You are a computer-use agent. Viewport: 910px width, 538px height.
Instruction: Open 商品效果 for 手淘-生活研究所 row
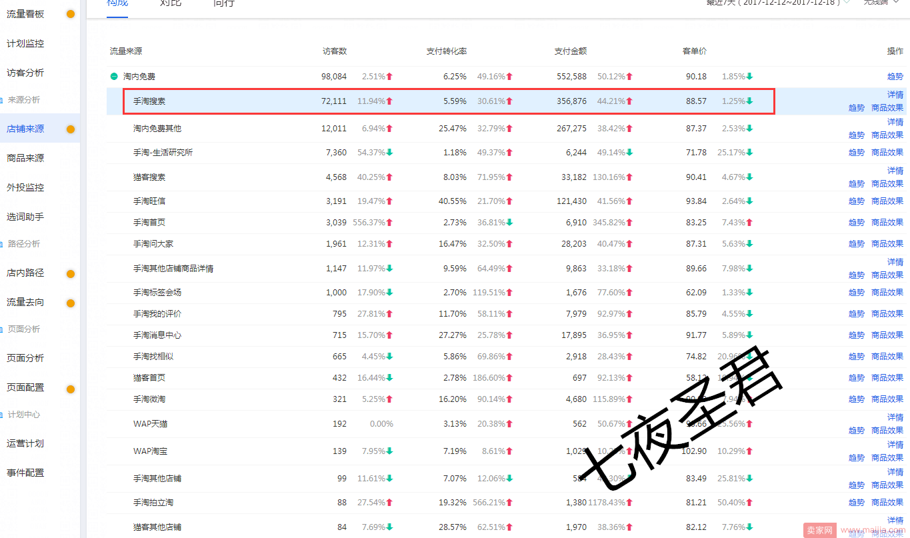tap(887, 153)
